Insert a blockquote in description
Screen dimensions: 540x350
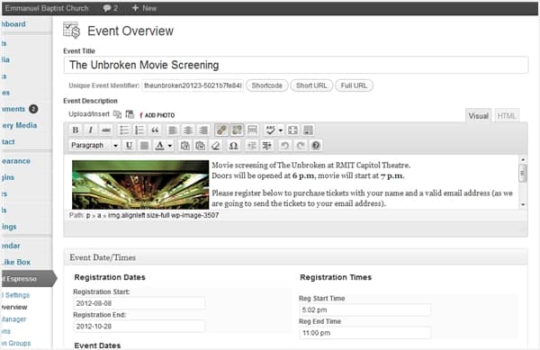[155, 130]
